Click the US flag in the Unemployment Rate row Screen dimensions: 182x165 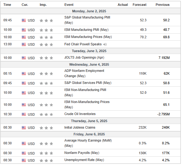tap(24, 160)
